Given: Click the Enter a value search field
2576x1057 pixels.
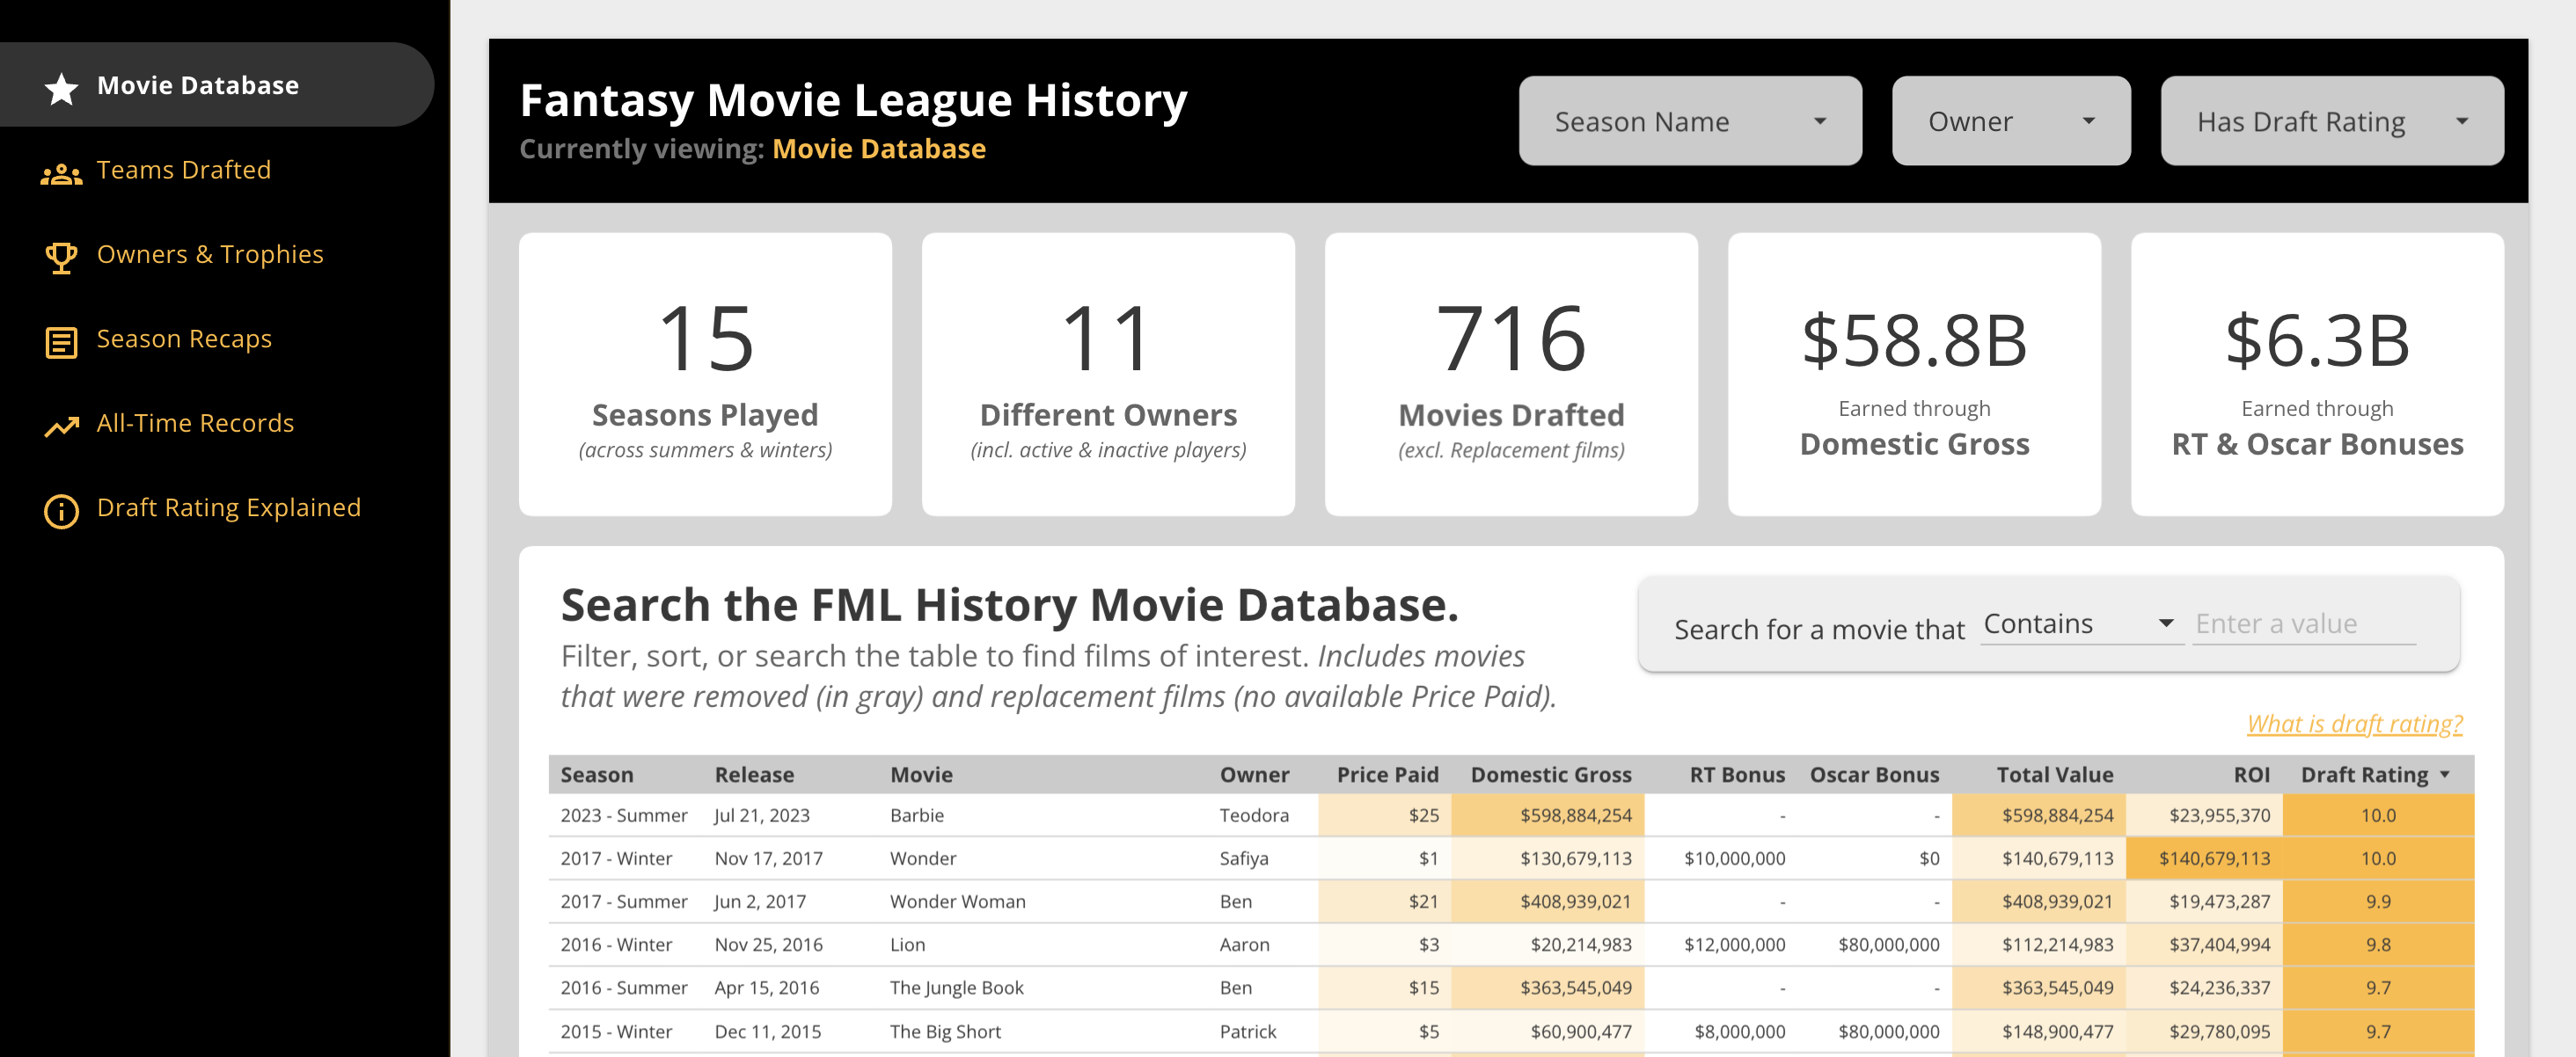Looking at the screenshot, I should coord(2303,624).
